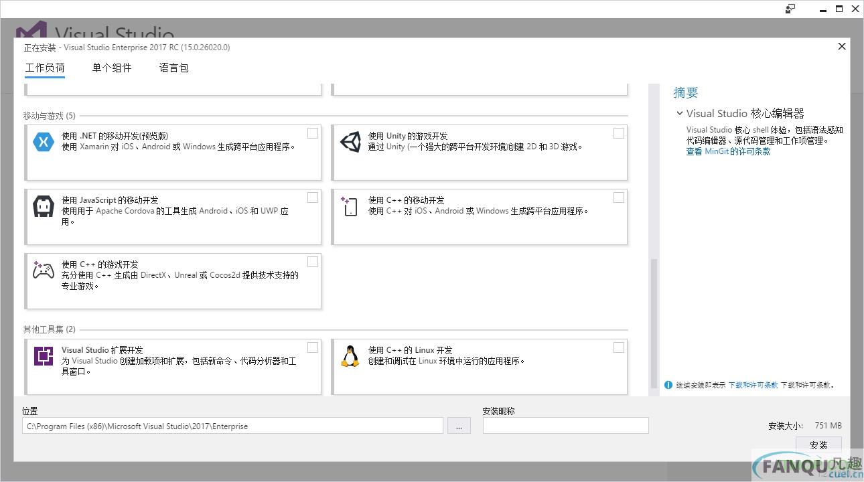Select the 工作负荷 tab
This screenshot has width=864, height=482.
click(x=45, y=68)
